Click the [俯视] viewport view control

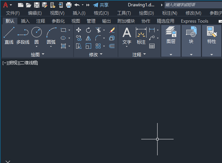click(x=14, y=63)
